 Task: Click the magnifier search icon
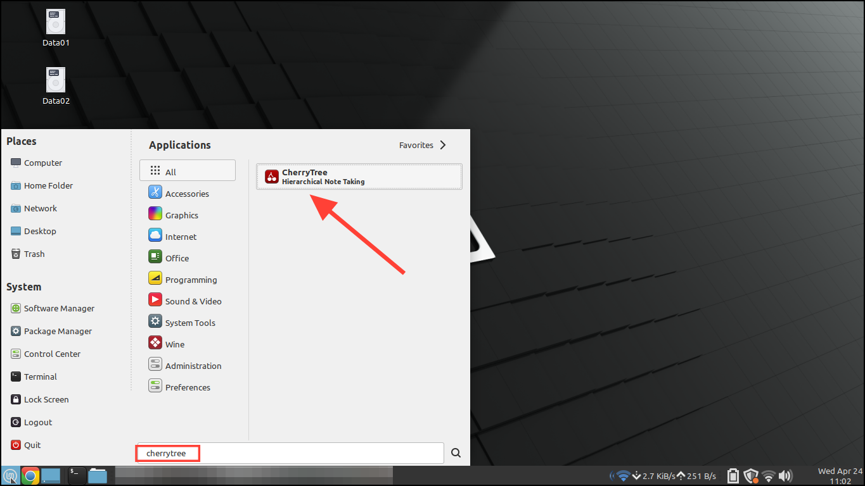coord(456,453)
